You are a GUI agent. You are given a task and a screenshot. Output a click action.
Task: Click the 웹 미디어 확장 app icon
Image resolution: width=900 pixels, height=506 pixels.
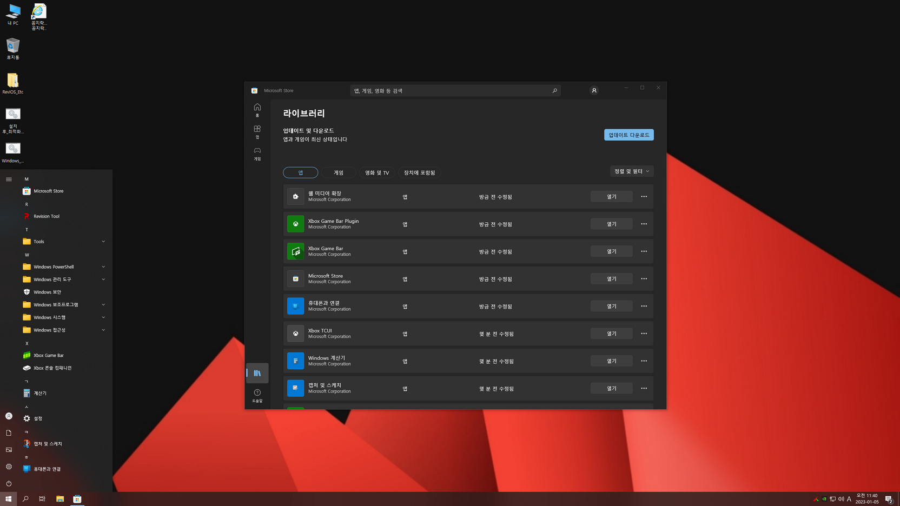296,196
